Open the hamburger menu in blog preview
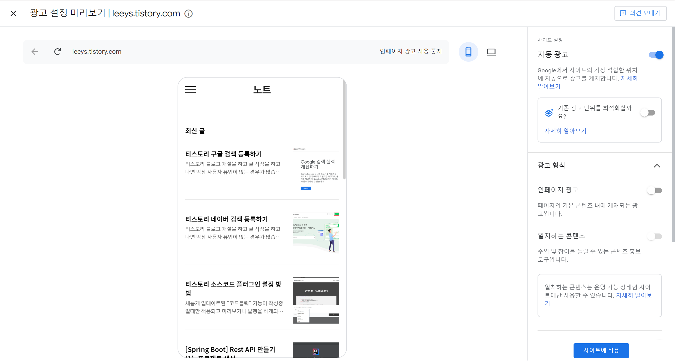 [x=190, y=89]
